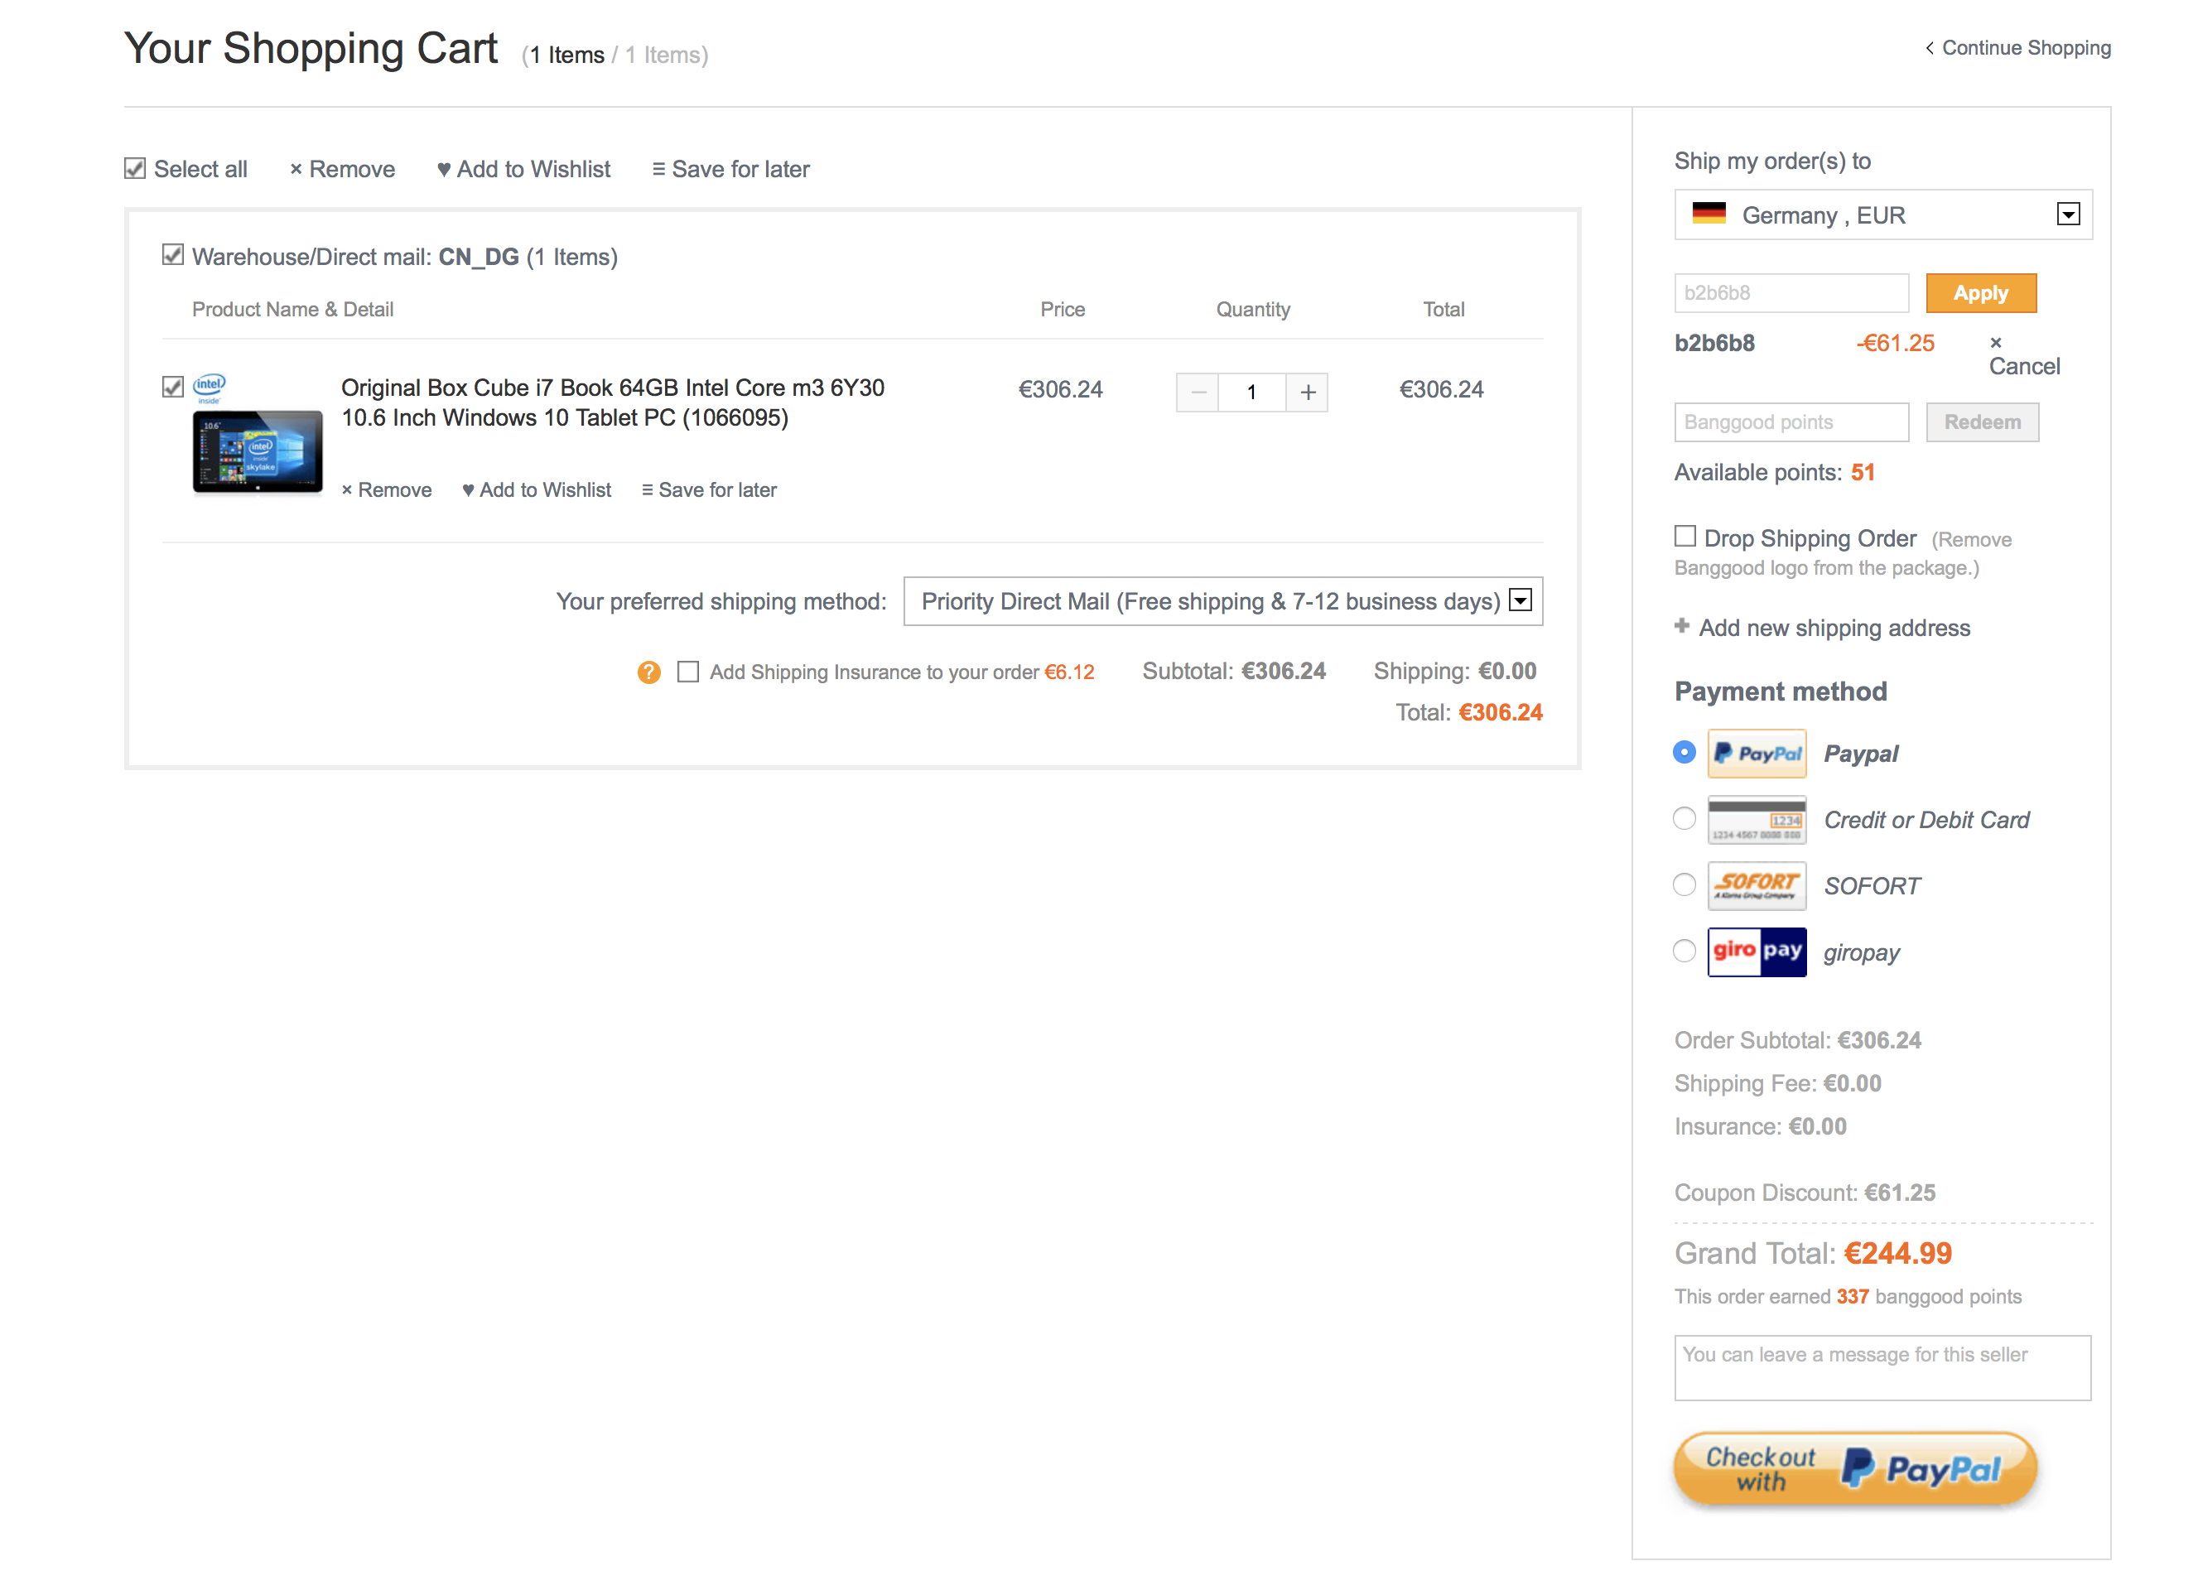Check the Drop Shipping Order box
This screenshot has width=2193, height=1595.
point(1685,537)
